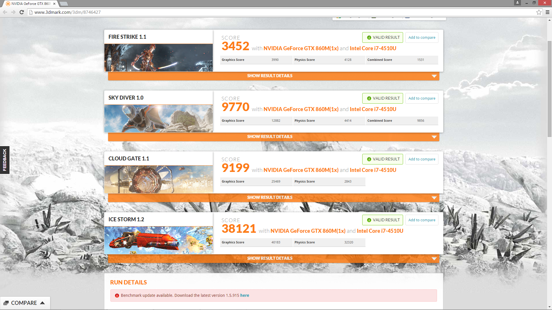552x310 pixels.
Task: Expand Ice Storm Show Result Details
Action: (270, 258)
